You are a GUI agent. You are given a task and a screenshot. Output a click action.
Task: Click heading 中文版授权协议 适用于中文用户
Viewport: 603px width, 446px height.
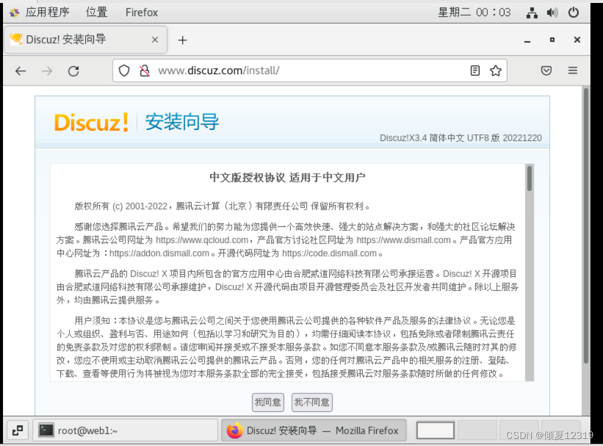287,178
